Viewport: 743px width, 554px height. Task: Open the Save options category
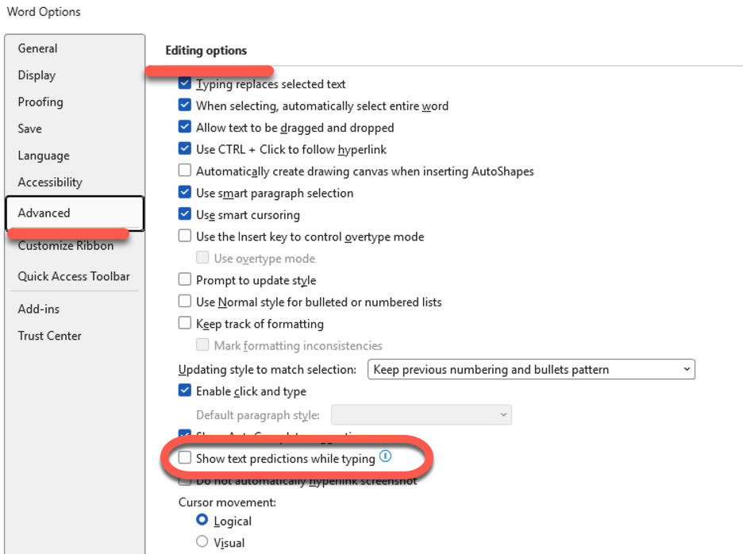tap(30, 129)
